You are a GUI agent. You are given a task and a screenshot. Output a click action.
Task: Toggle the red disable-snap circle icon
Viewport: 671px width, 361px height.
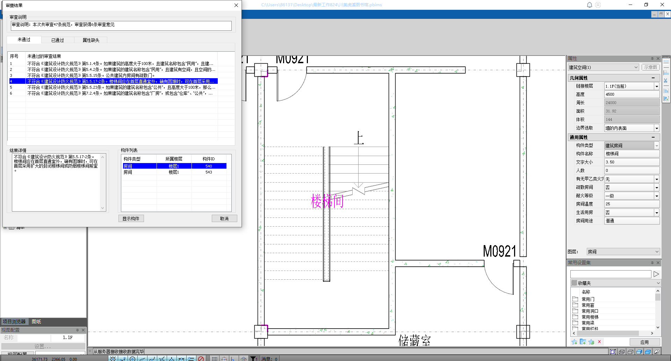201,359
